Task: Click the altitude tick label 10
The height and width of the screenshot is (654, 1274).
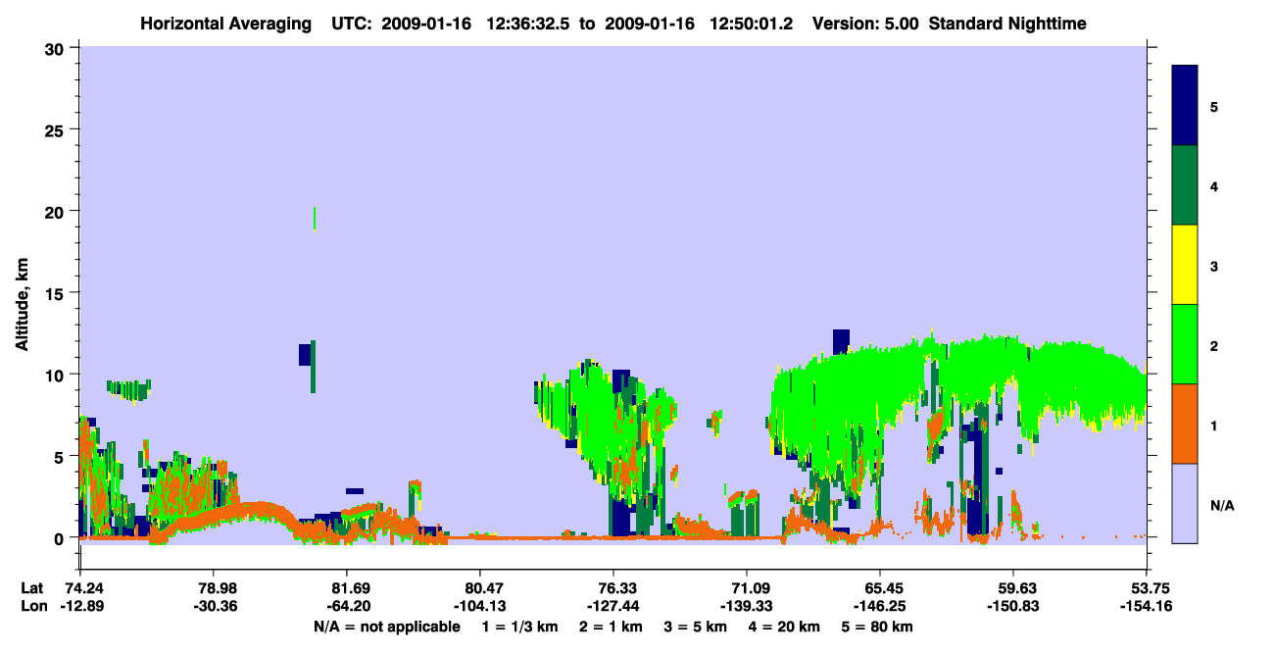Action: [x=56, y=375]
